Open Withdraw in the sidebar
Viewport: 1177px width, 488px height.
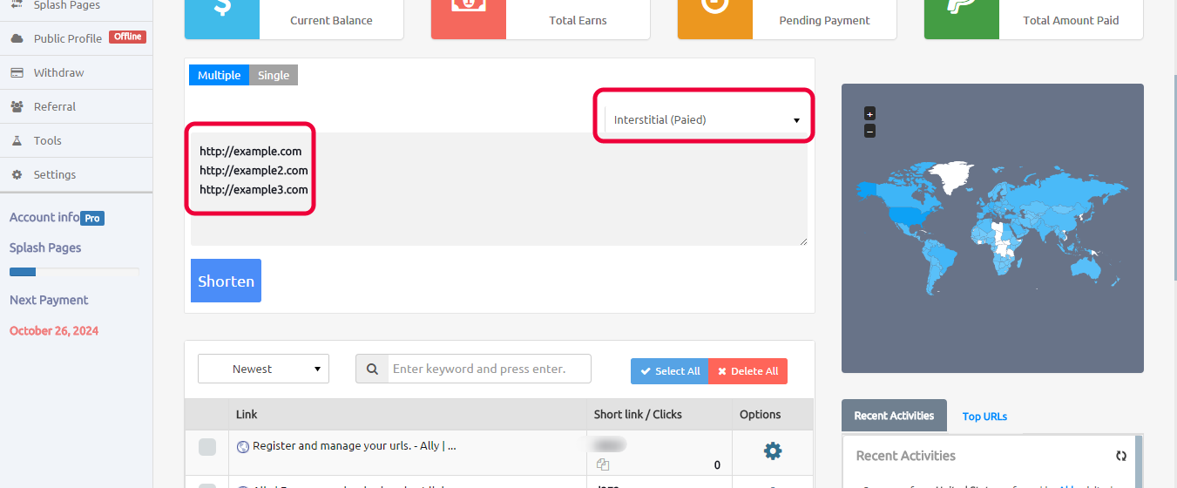point(58,73)
